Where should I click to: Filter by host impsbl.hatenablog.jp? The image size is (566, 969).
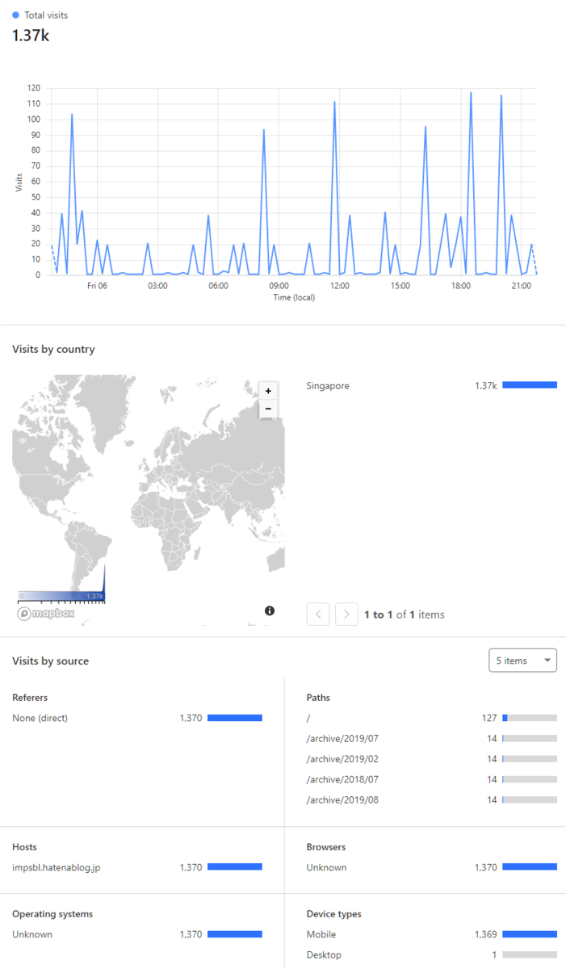point(137,867)
